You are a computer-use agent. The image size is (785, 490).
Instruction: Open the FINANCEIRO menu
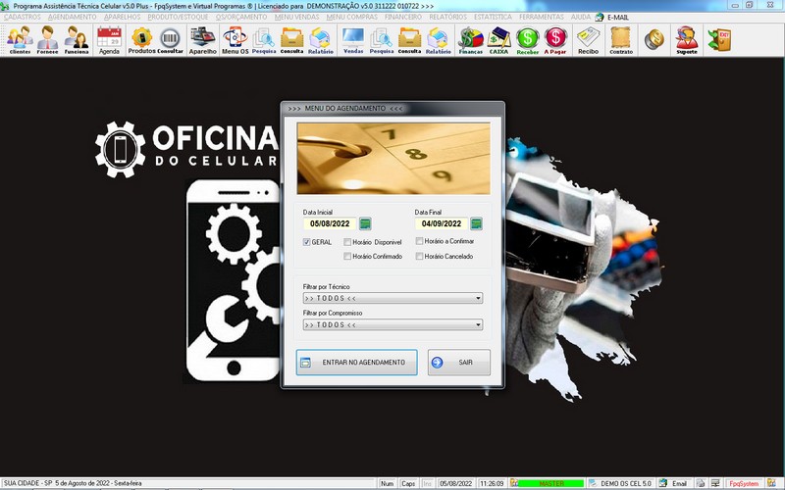tap(403, 17)
